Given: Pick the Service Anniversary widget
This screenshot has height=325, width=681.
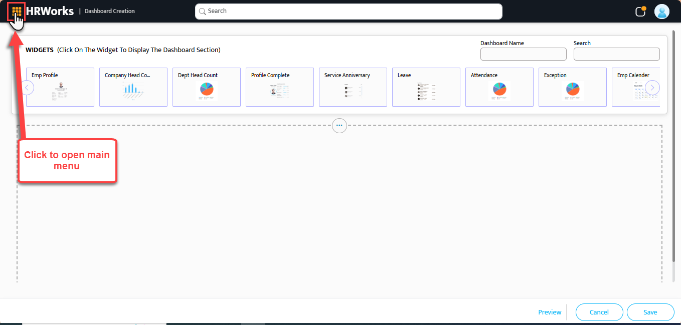Looking at the screenshot, I should pyautogui.click(x=353, y=87).
